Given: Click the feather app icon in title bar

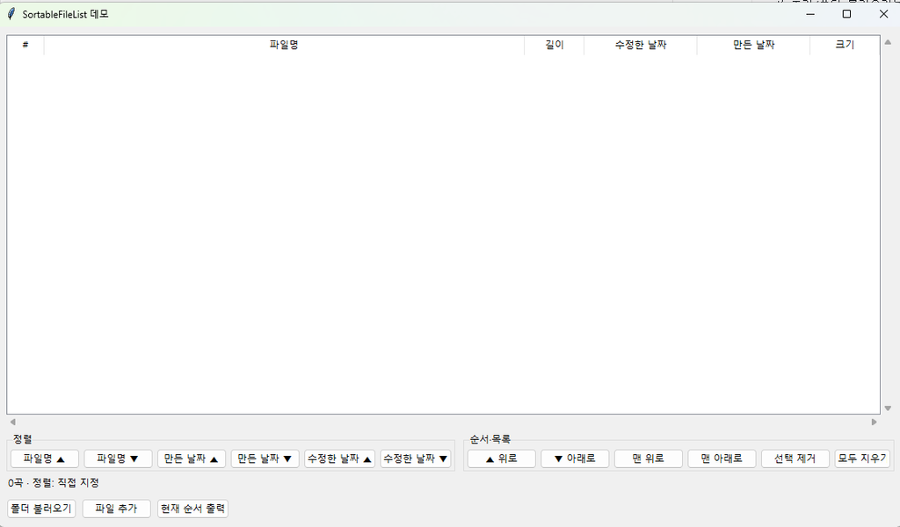Looking at the screenshot, I should (x=11, y=14).
